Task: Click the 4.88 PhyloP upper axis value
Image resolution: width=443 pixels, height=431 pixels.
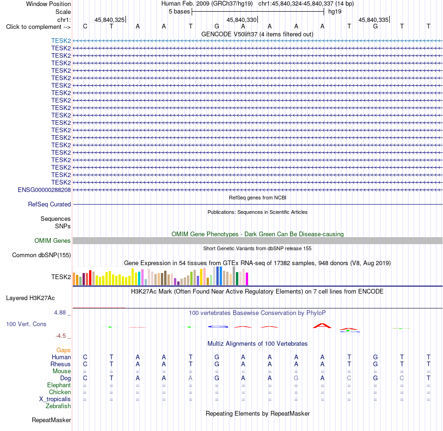Action: 60,313
